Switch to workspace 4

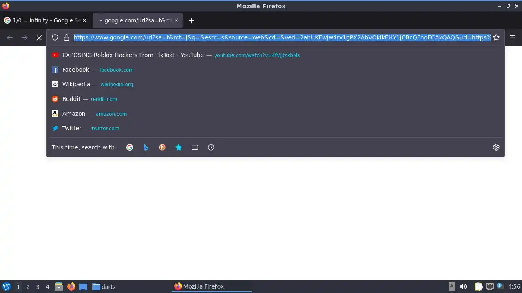[x=47, y=287]
